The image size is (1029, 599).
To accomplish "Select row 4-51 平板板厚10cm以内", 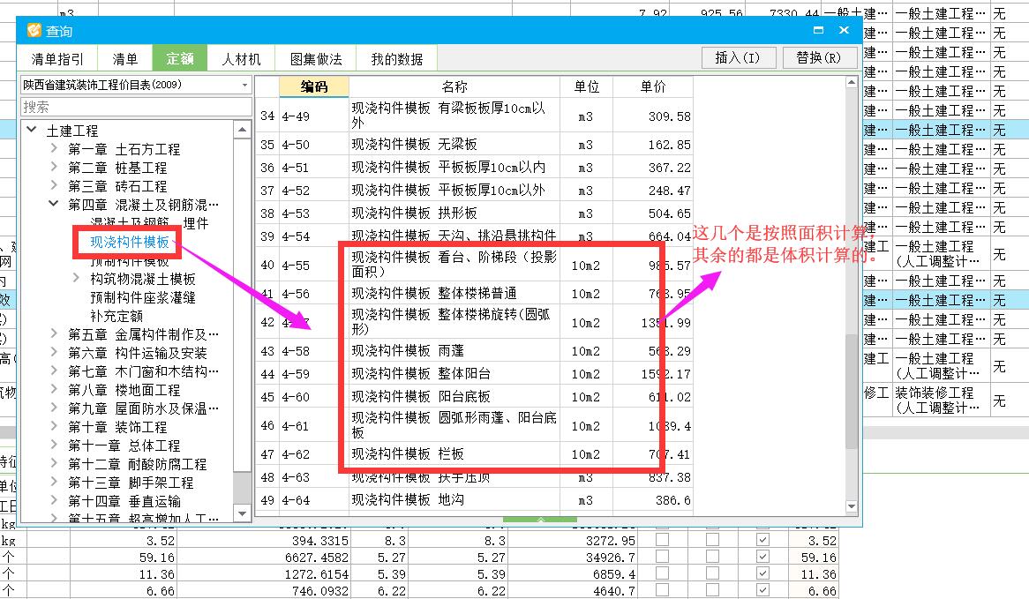I will point(474,168).
